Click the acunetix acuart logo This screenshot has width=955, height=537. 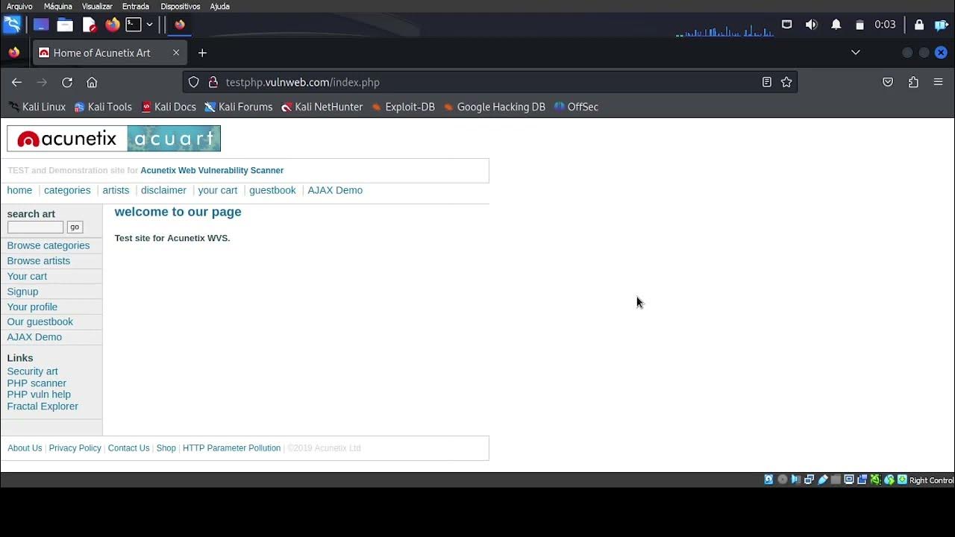(113, 139)
